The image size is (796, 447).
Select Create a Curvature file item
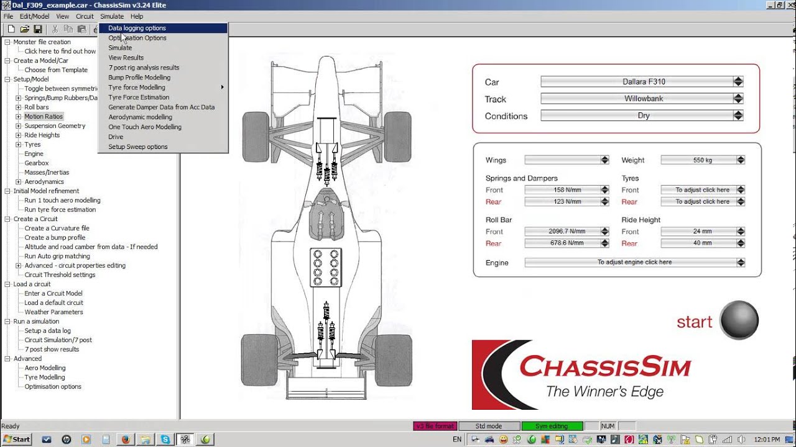(x=57, y=228)
